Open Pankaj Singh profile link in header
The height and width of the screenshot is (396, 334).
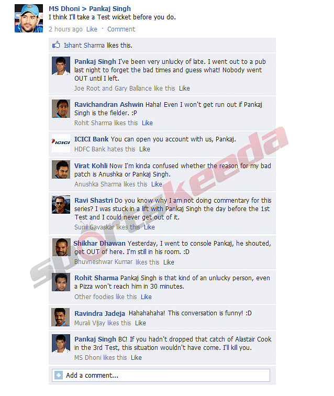pyautogui.click(x=110, y=8)
